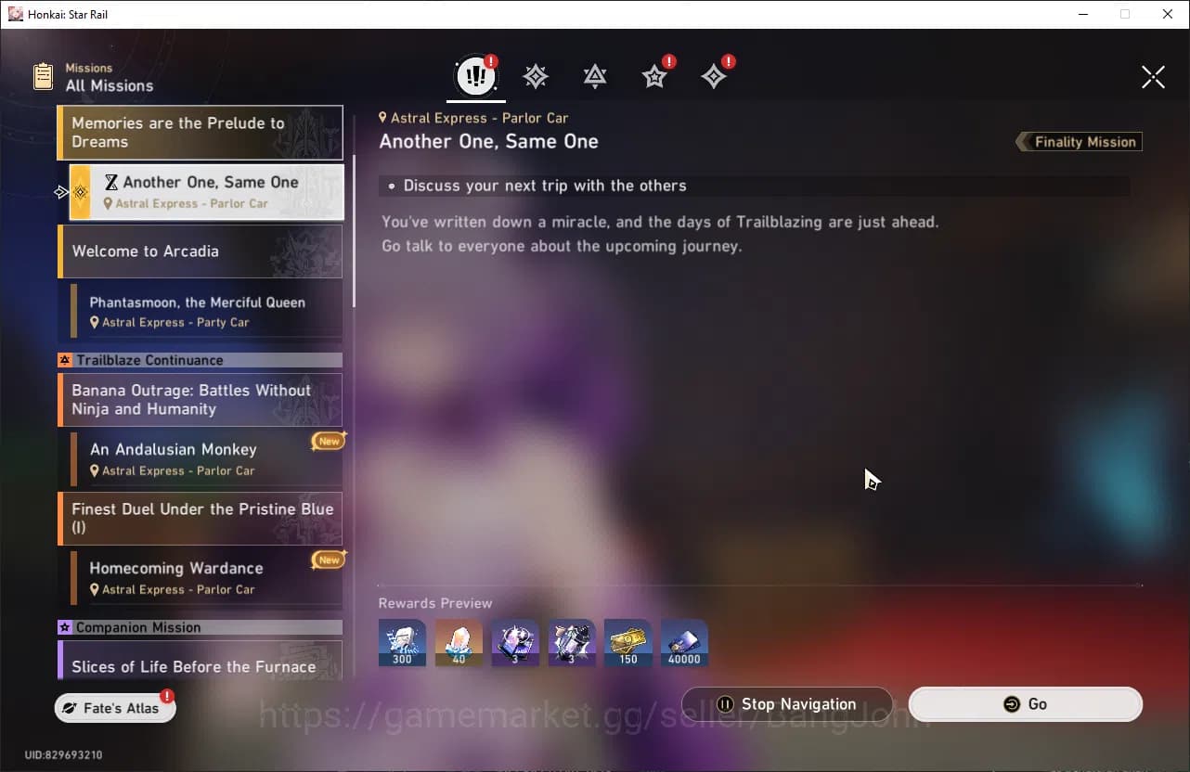1190x772 pixels.
Task: Click the Stop Navigation button
Action: click(x=787, y=704)
